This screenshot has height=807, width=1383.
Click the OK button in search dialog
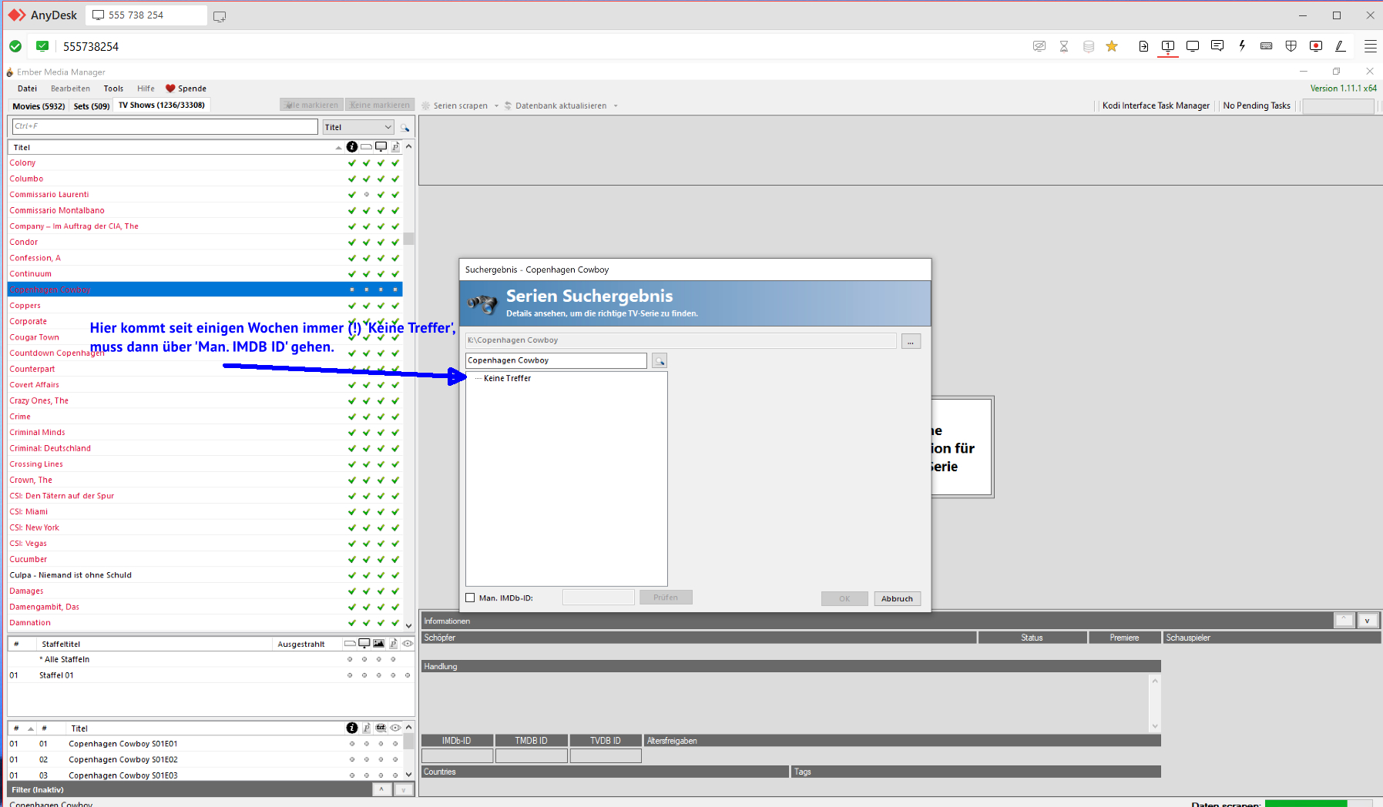(x=844, y=598)
